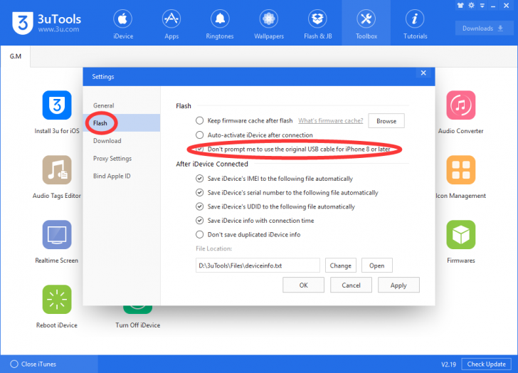Enable Don't save duplicated iDevice info
This screenshot has width=518, height=373.
199,235
